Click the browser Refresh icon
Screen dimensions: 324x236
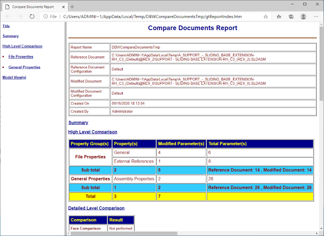[x=32, y=16]
